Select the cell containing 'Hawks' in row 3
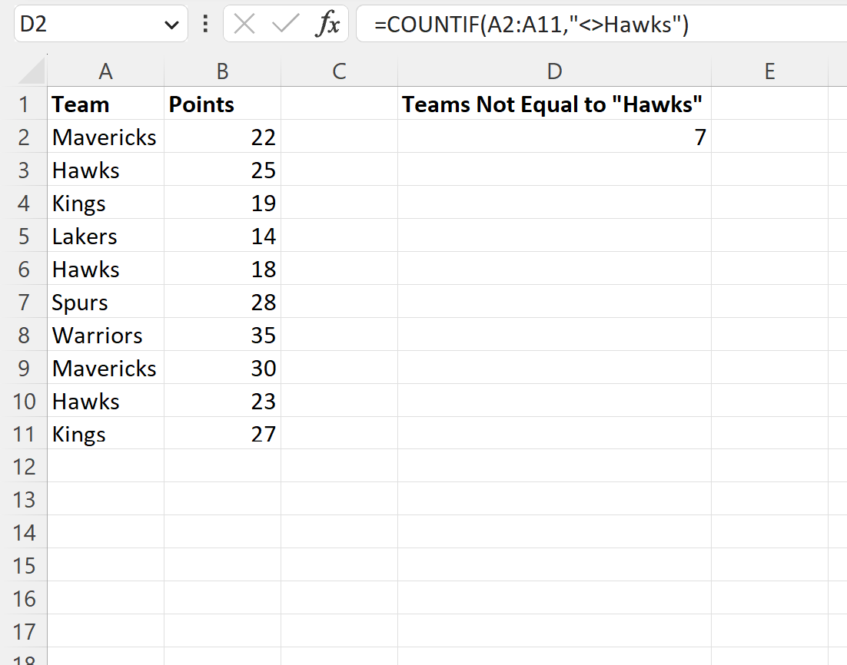This screenshot has width=847, height=665. tap(105, 170)
